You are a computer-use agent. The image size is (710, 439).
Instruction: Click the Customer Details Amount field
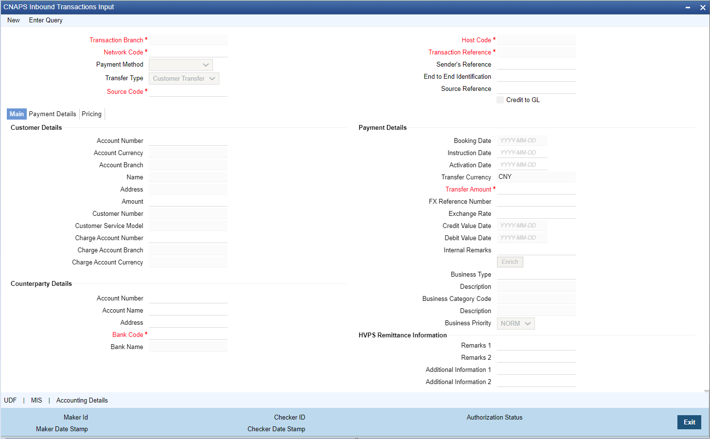[188, 201]
